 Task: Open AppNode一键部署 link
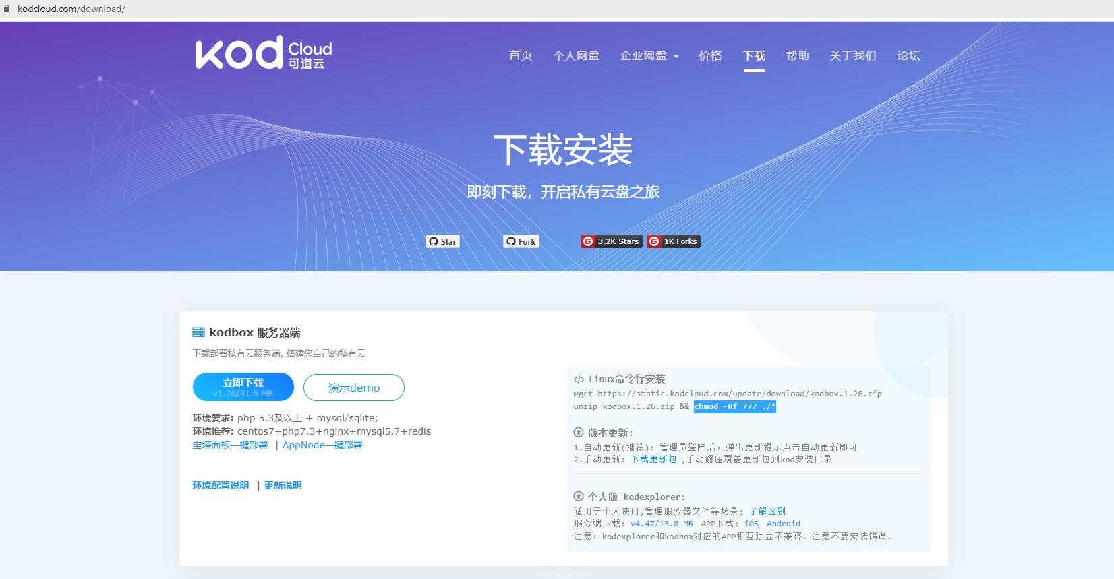point(322,445)
